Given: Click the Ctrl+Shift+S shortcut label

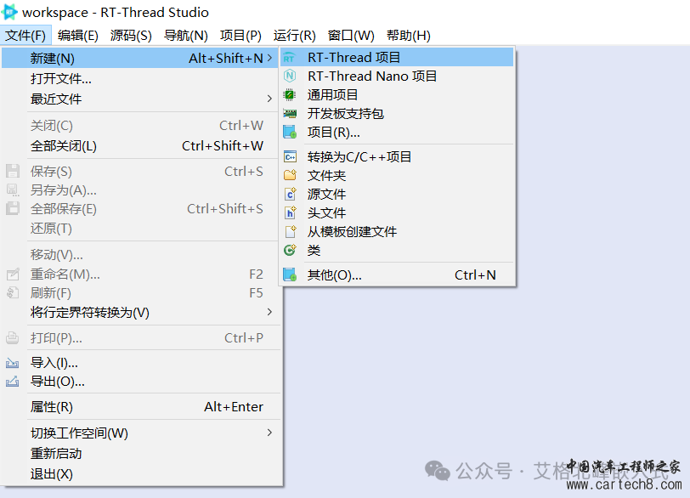Looking at the screenshot, I should click(225, 208).
